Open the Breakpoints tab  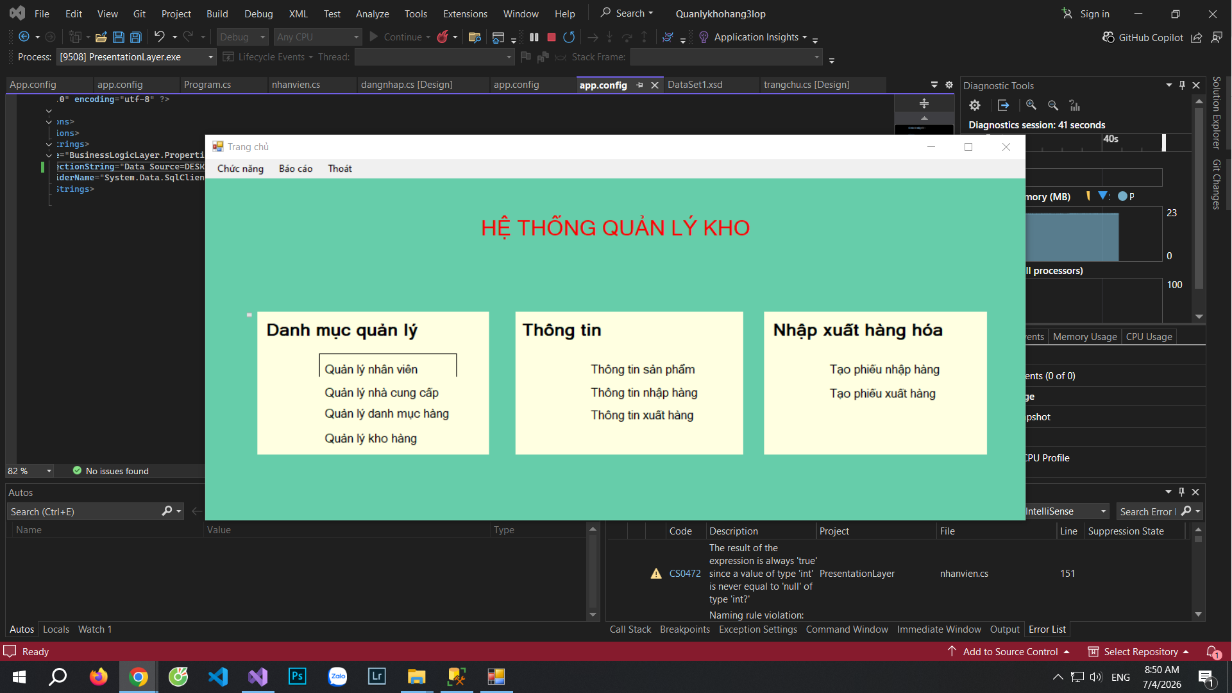click(x=684, y=629)
